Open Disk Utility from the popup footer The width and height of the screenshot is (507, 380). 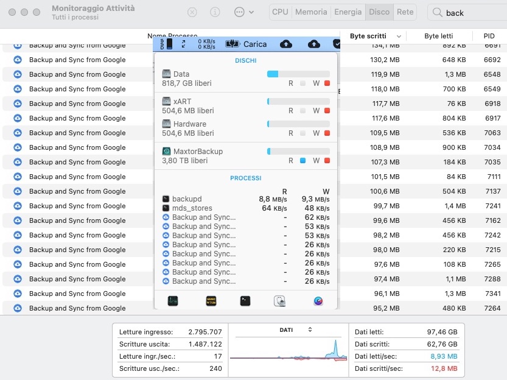(x=280, y=301)
